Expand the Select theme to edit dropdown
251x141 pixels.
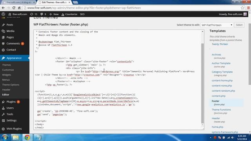[x=217, y=25]
